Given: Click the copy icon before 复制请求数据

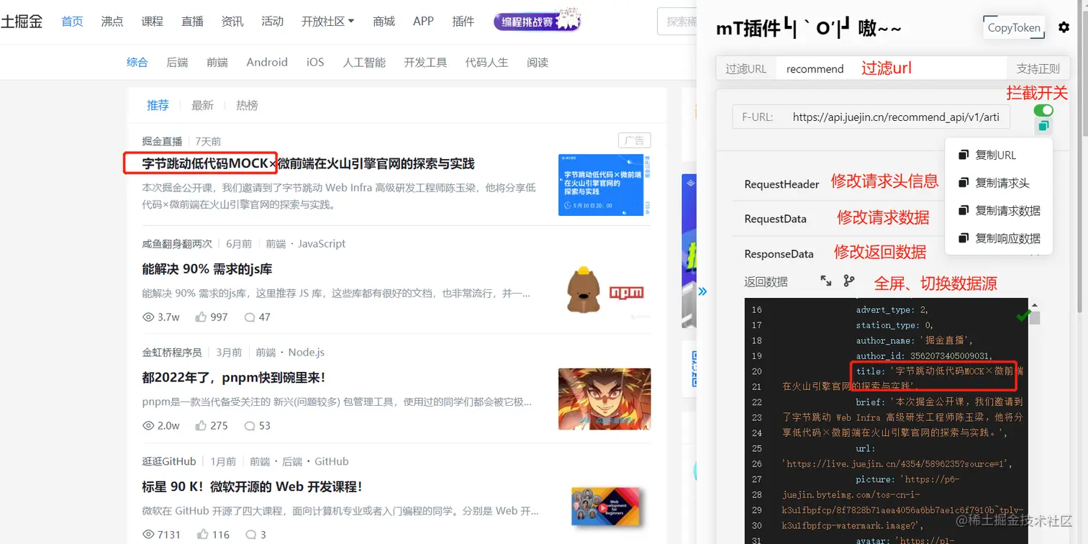Looking at the screenshot, I should pyautogui.click(x=963, y=210).
